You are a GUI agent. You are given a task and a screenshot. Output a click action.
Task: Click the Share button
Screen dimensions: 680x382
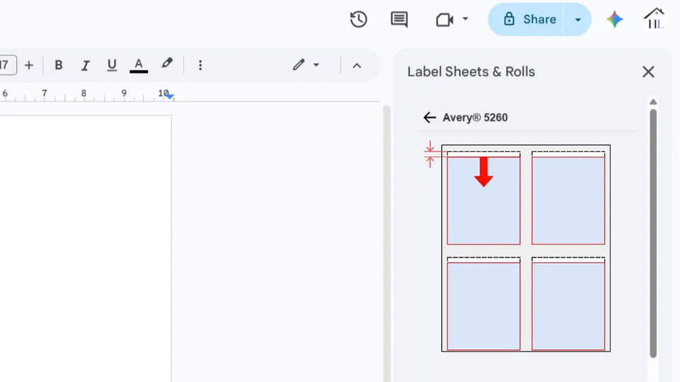(x=526, y=20)
